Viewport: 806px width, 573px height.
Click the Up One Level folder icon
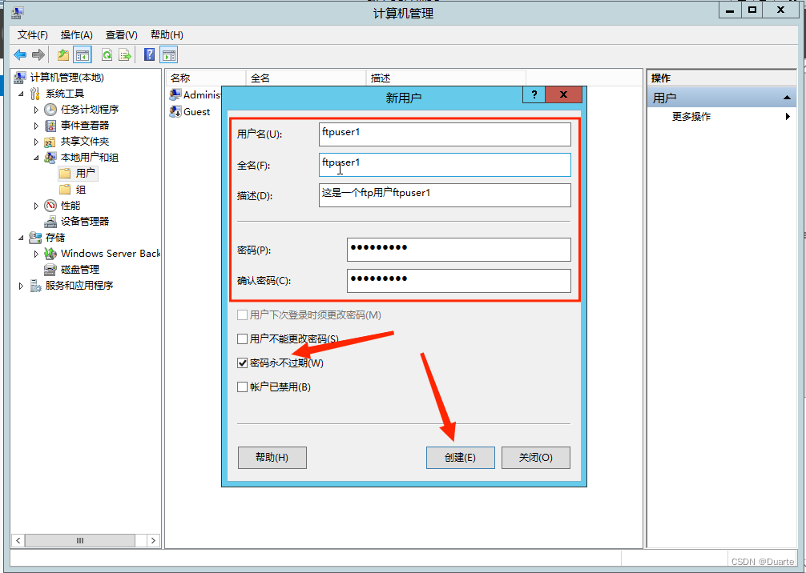pyautogui.click(x=63, y=55)
